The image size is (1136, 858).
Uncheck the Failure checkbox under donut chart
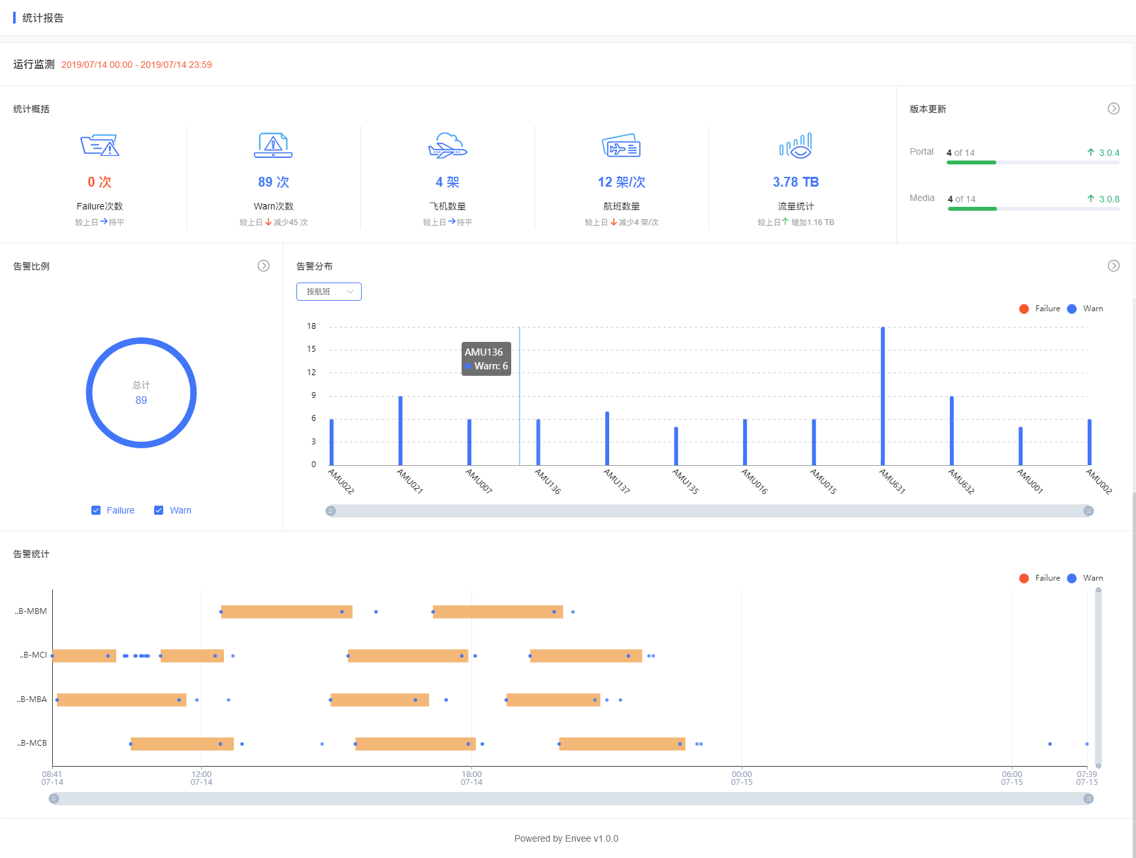click(x=96, y=510)
